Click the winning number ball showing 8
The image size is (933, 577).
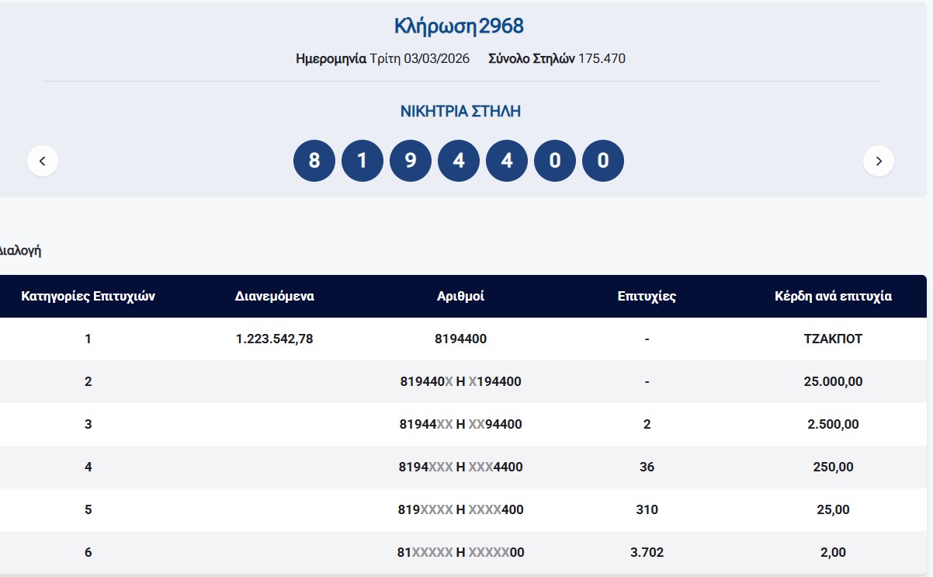[314, 161]
